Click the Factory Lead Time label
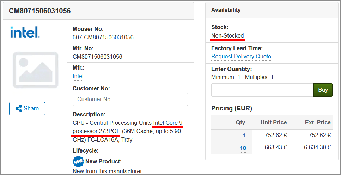 [x=237, y=48]
